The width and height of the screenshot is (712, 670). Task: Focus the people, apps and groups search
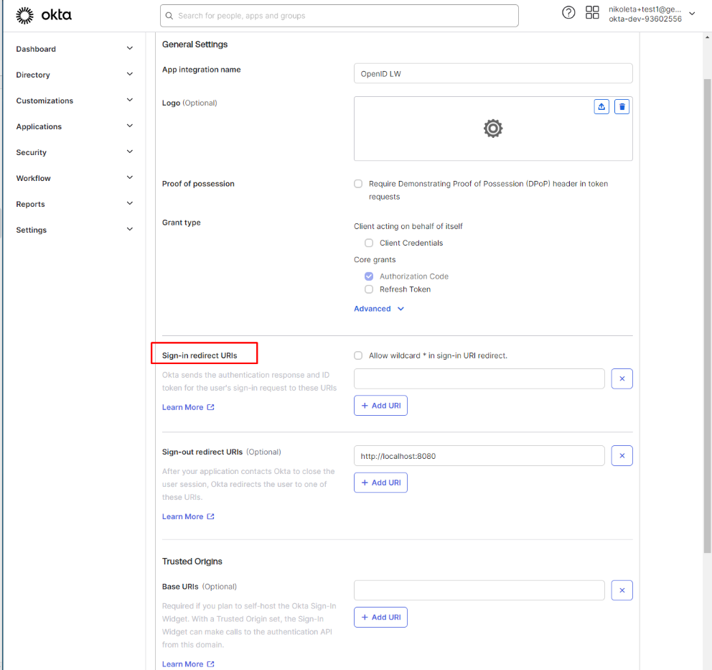coord(339,16)
